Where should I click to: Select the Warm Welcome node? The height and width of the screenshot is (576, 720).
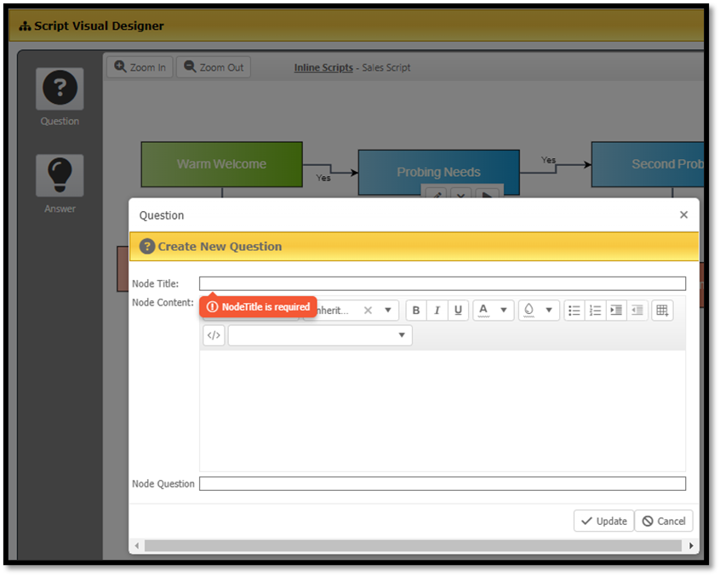pos(222,164)
